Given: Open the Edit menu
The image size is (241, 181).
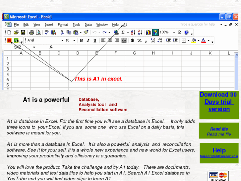Looking at the screenshot, I should (26, 25).
